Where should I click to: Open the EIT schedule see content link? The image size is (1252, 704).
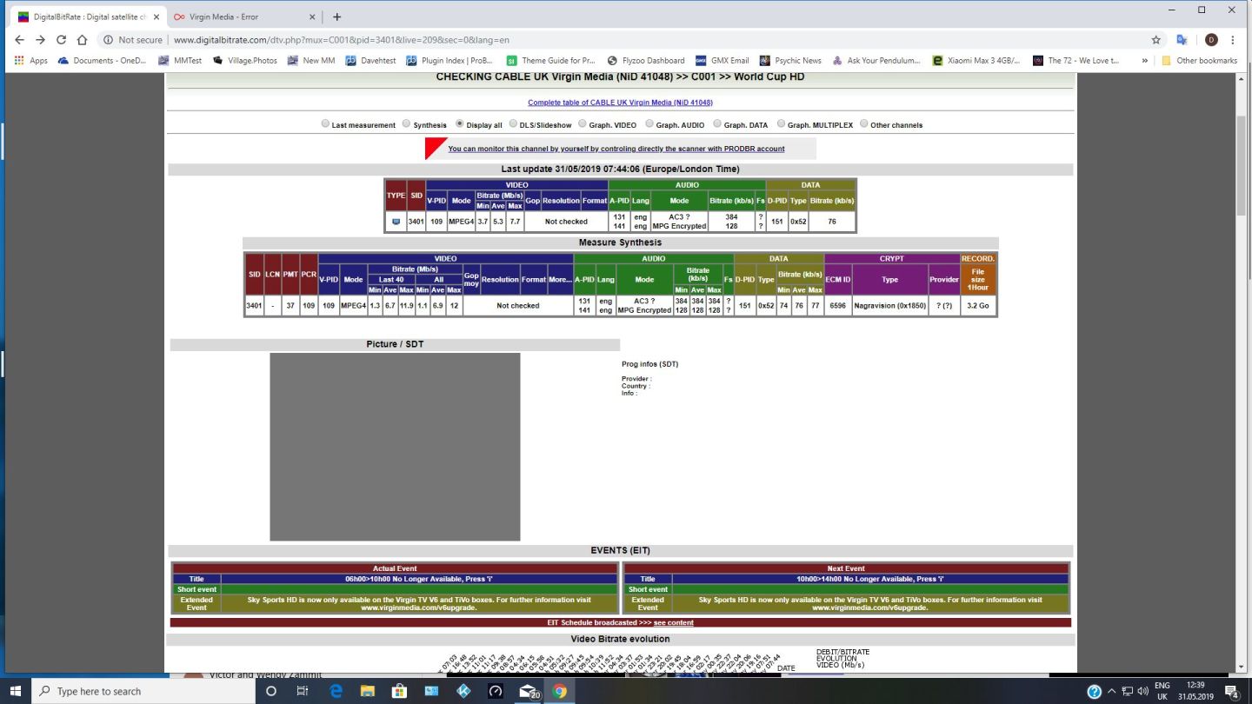(x=674, y=622)
